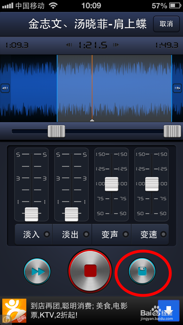Image resolution: width=183 pixels, height=325 pixels.
Task: Click the speed percentage slider knob
Action: 152,184
